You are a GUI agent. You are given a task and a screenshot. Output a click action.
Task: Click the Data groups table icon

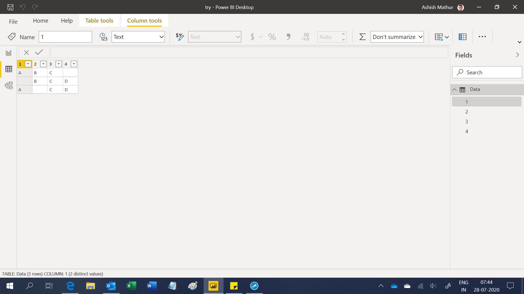coord(463,37)
